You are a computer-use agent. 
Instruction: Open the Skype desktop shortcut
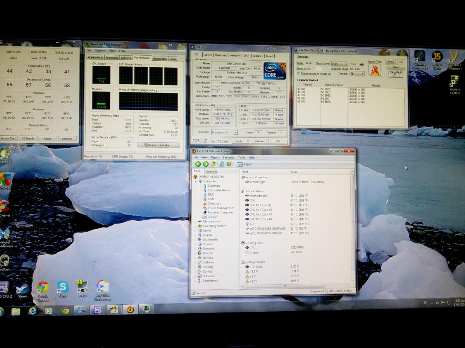[x=63, y=290]
